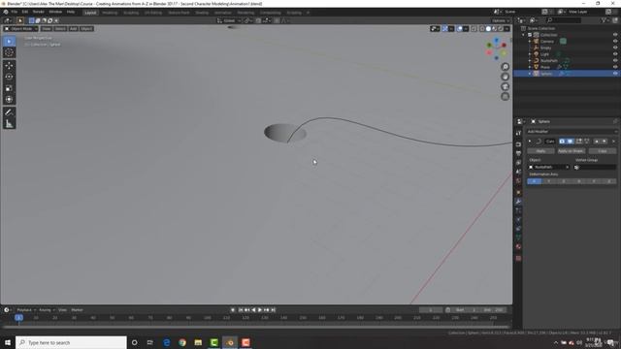
Task: Select the X deformation axis button
Action: point(535,181)
